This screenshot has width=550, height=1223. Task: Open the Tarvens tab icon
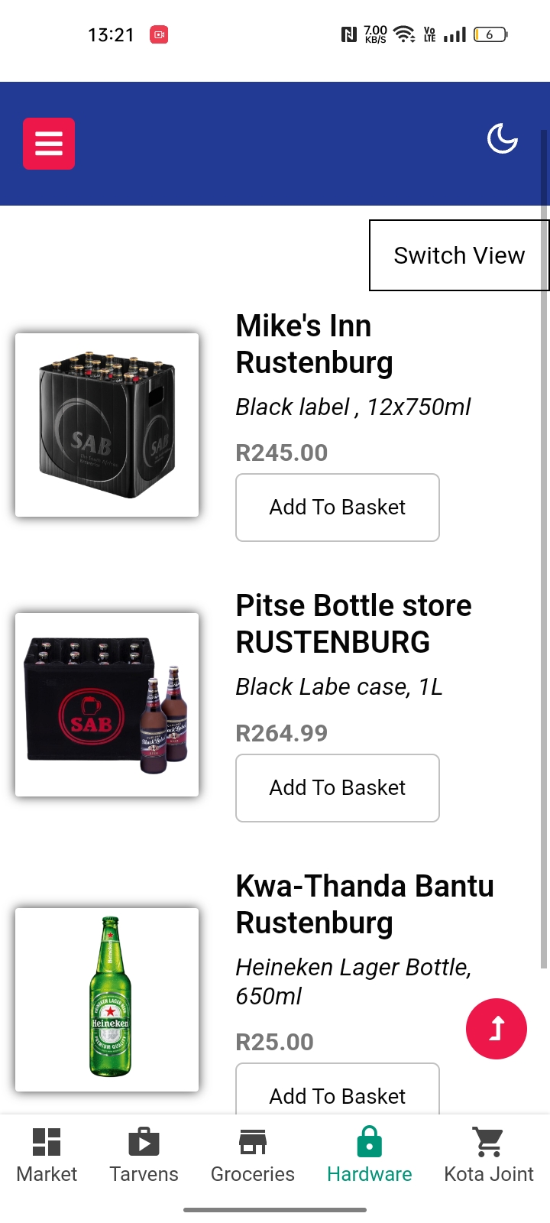[x=144, y=1142]
